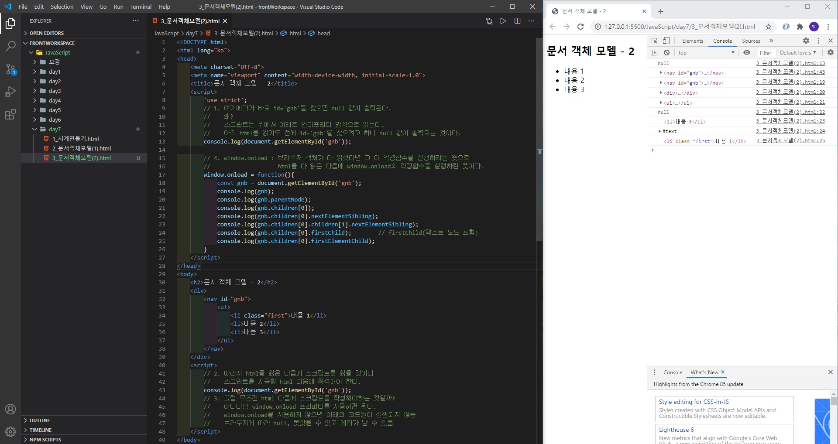Viewport: 838px width, 444px height.
Task: Close the What's New drawer tab
Action: (723, 372)
